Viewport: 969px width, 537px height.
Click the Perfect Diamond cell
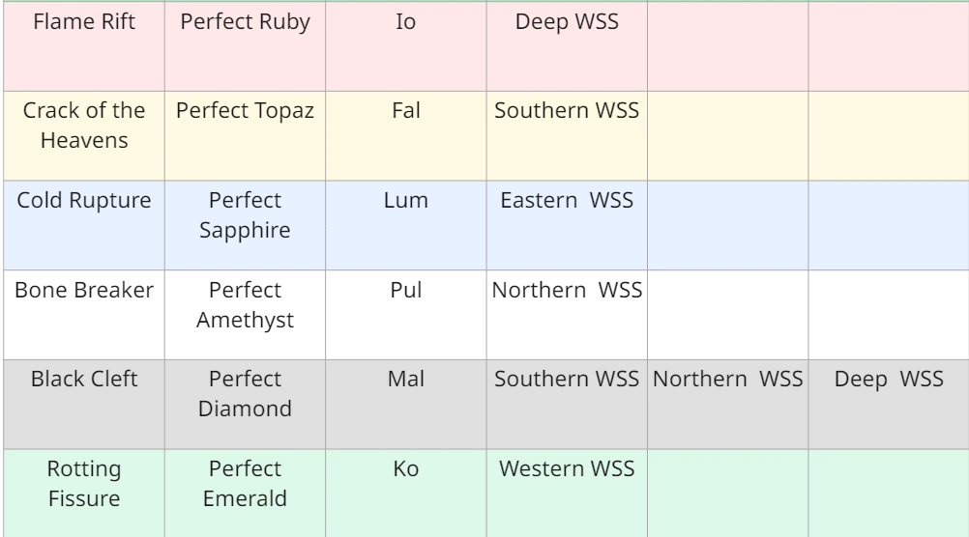click(x=245, y=391)
